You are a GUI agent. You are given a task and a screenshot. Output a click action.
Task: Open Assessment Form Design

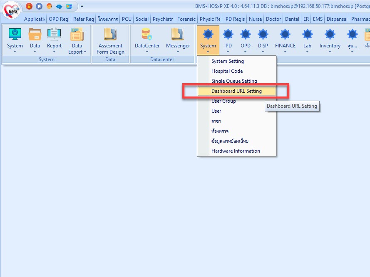pos(110,40)
